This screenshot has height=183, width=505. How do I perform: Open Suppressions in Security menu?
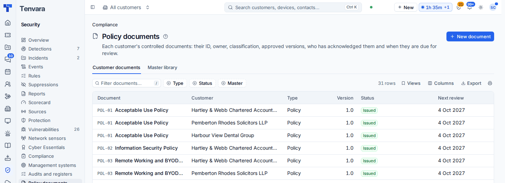pyautogui.click(x=50, y=84)
